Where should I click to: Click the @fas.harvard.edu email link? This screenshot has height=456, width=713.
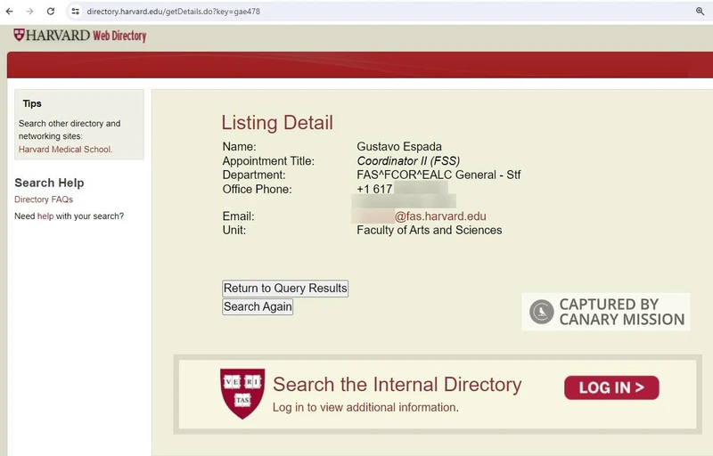[440, 216]
